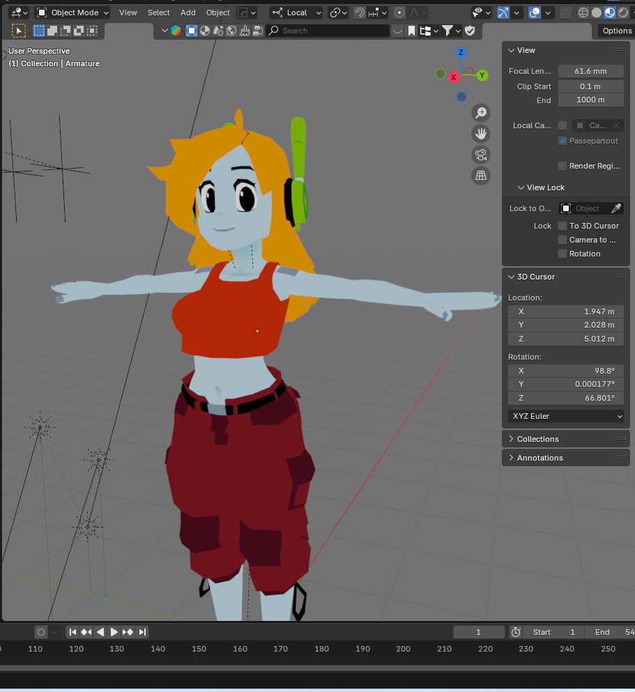Click the object data type filter icon
This screenshot has height=692, width=635.
click(x=192, y=31)
